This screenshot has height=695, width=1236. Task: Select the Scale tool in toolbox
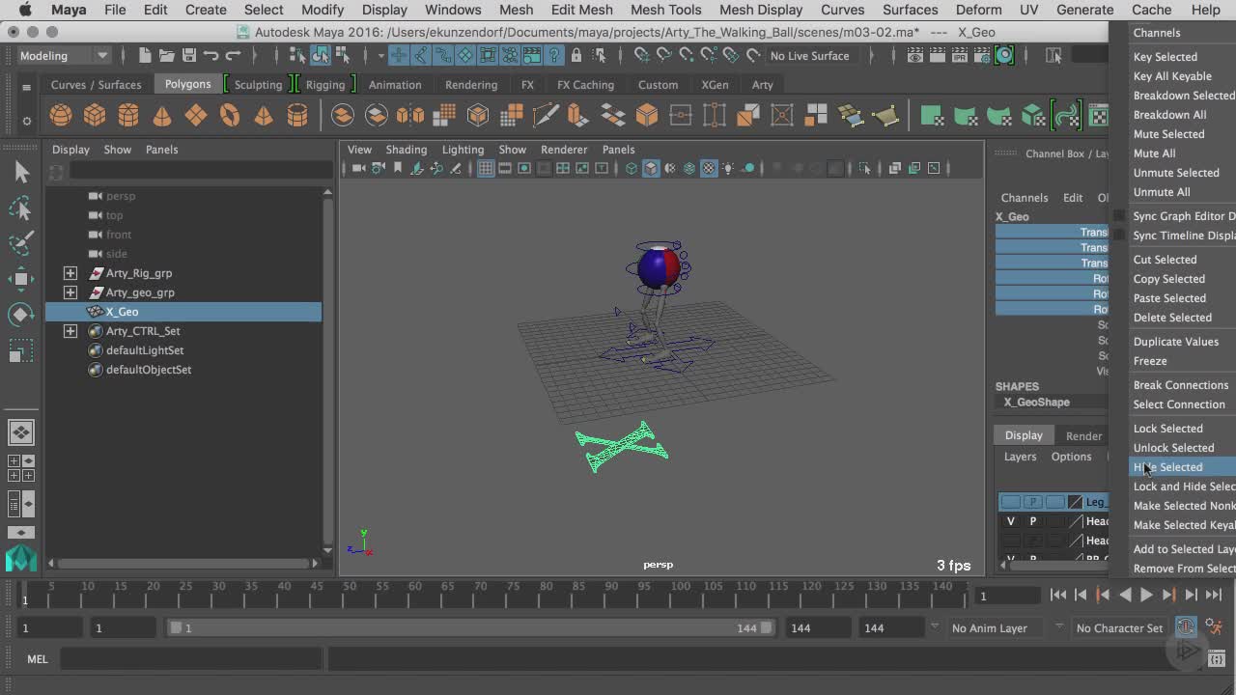[x=21, y=350]
